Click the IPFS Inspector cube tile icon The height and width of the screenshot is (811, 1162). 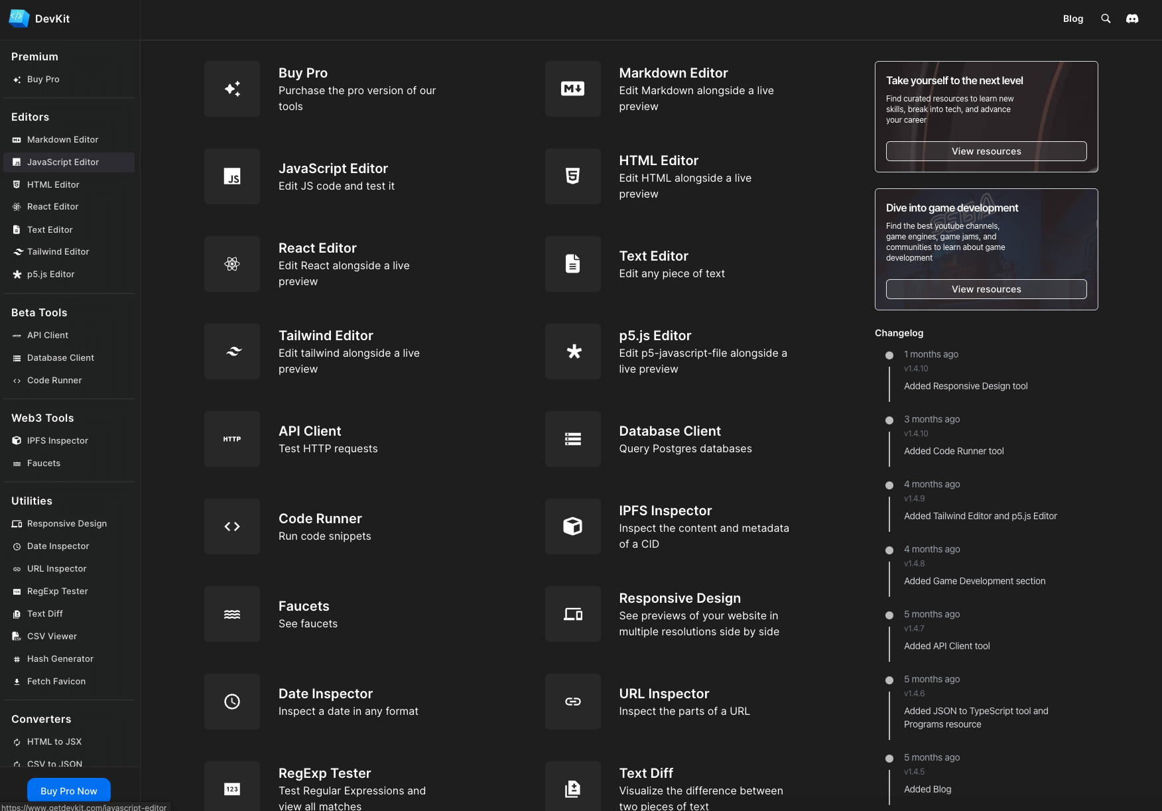[x=573, y=527]
